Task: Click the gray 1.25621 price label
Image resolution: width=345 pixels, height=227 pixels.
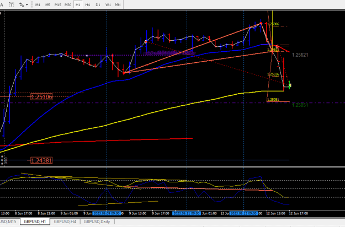Action: [300, 55]
